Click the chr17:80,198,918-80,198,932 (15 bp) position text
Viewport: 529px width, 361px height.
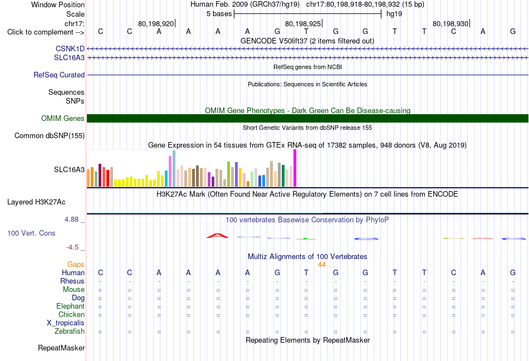click(365, 4)
